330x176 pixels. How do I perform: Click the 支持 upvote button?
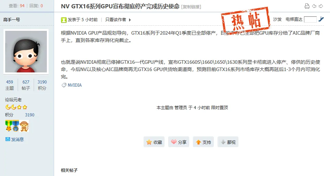[x=203, y=142]
